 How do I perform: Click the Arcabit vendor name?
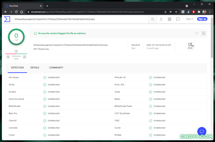pyautogui.click(x=12, y=92)
